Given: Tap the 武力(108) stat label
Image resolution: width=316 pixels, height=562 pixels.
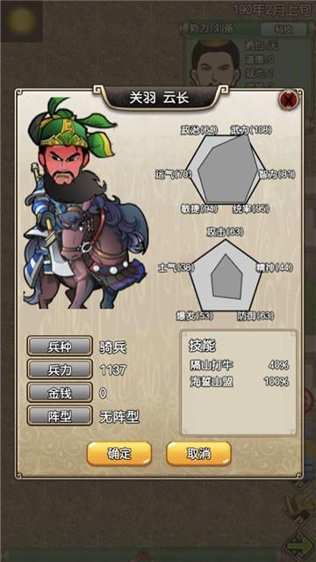Looking at the screenshot, I should point(251,130).
